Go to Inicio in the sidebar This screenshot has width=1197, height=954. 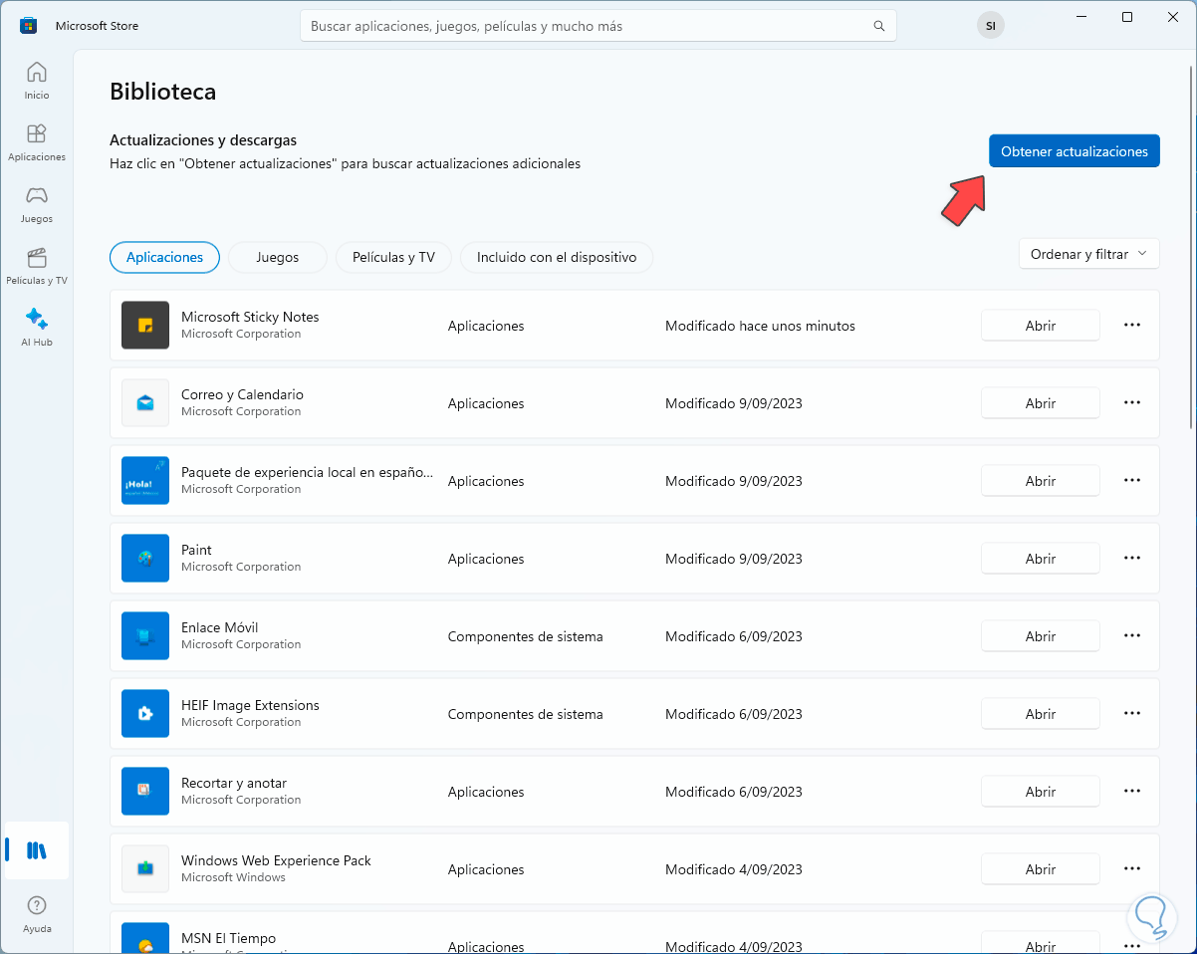(x=36, y=80)
